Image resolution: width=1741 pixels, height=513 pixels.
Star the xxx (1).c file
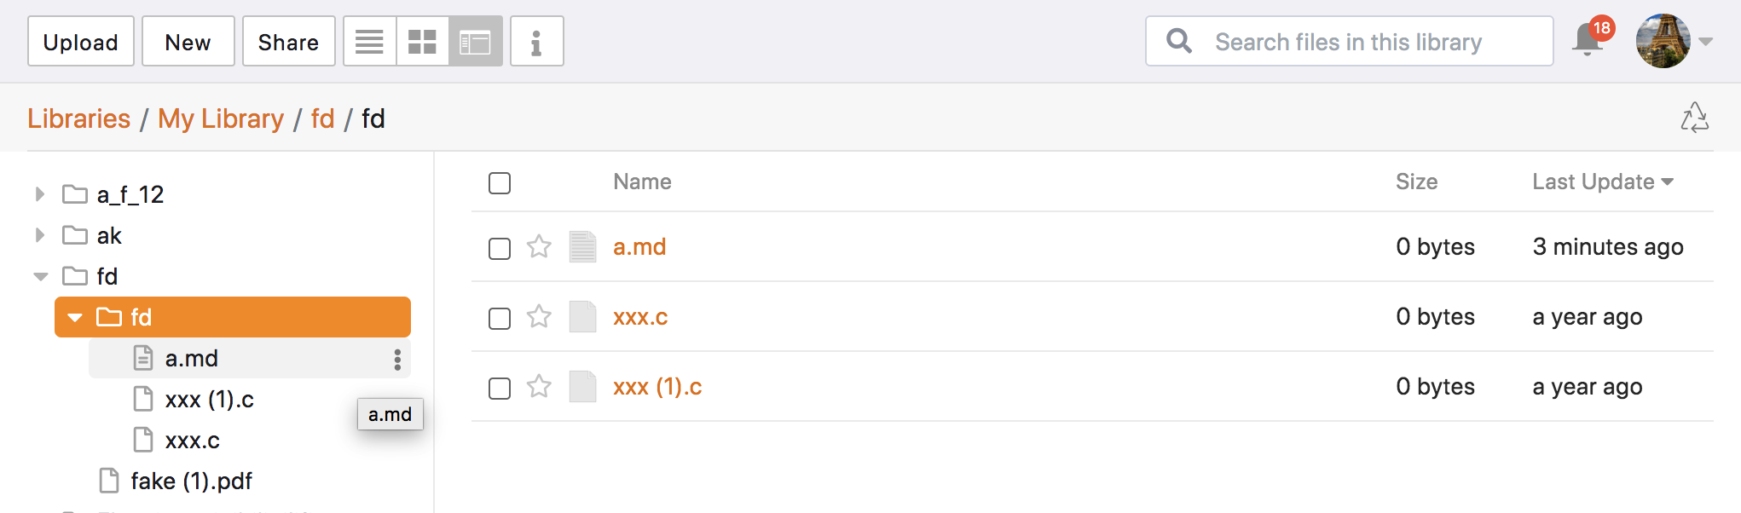[x=539, y=387]
